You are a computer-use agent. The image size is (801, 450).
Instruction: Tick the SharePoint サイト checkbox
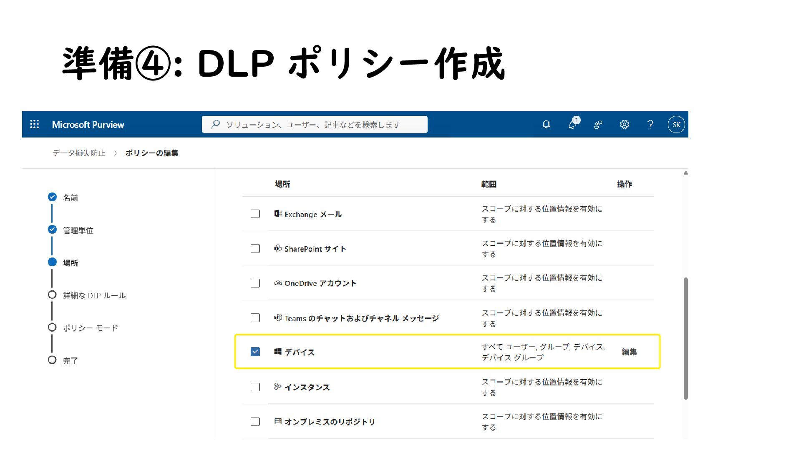tap(255, 248)
